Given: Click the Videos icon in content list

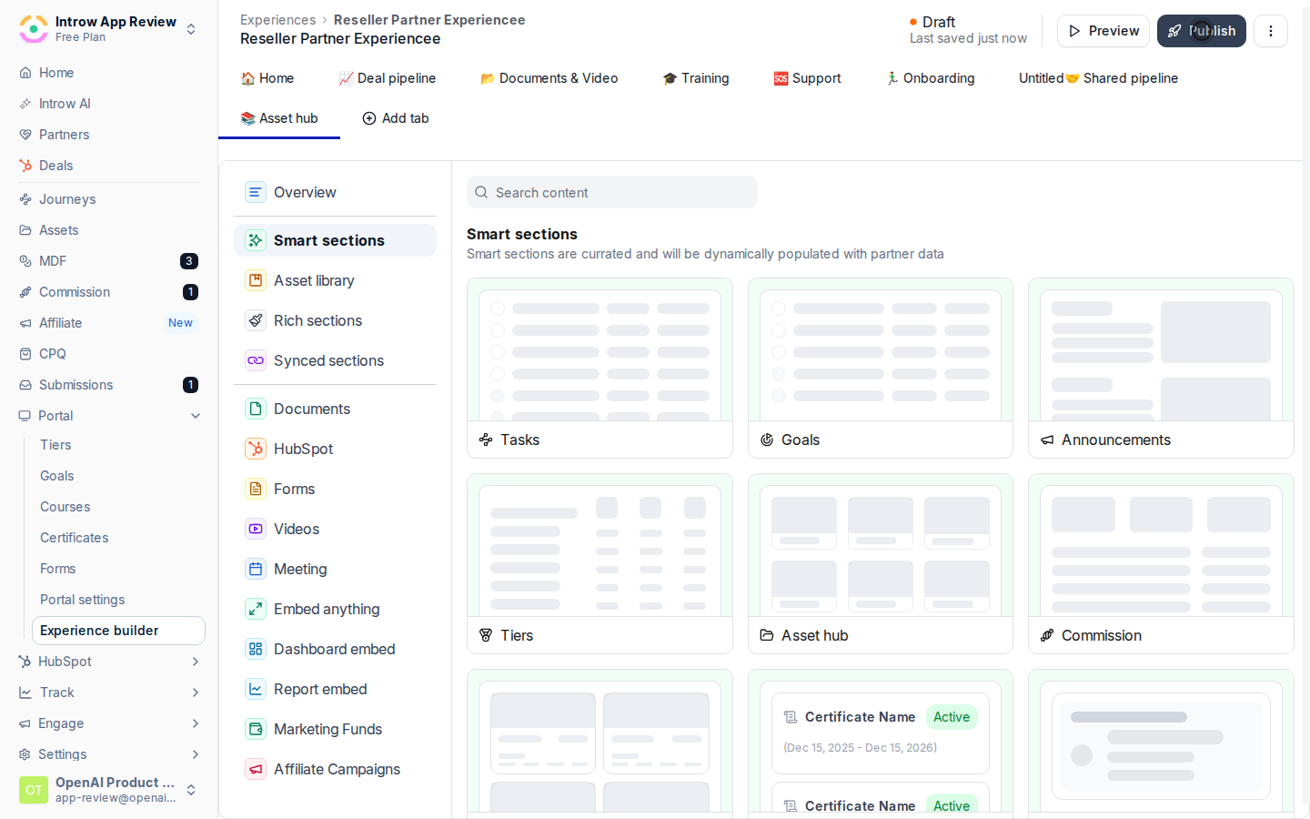Looking at the screenshot, I should 256,529.
